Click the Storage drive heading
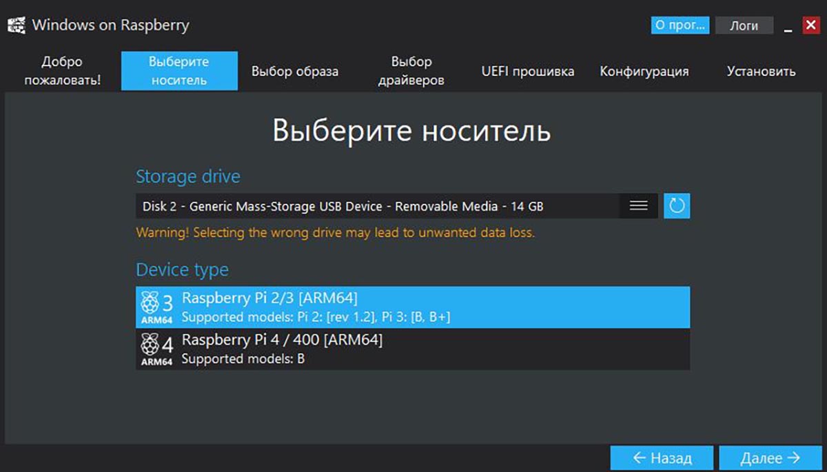Viewport: 827px width, 472px height. point(188,176)
